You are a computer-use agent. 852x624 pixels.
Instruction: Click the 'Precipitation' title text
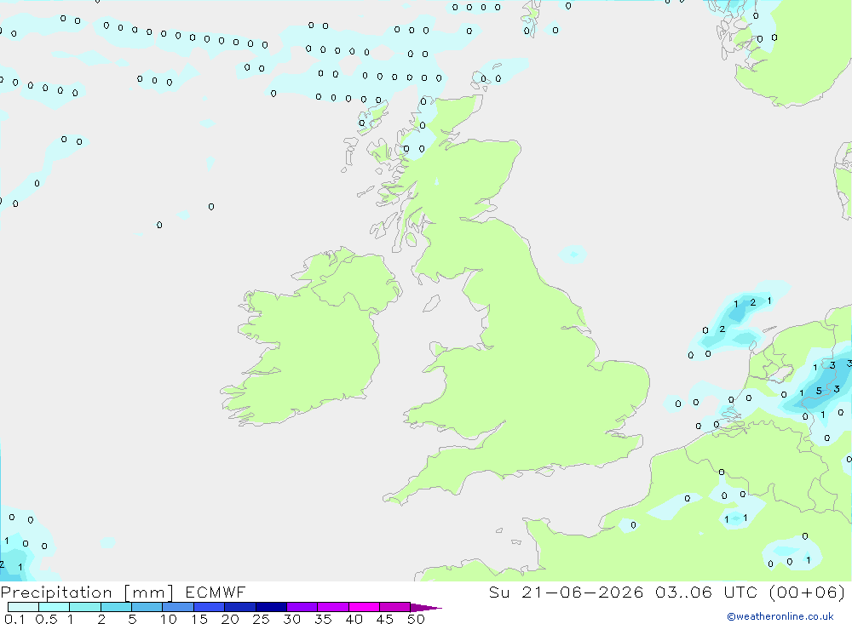tap(56, 593)
